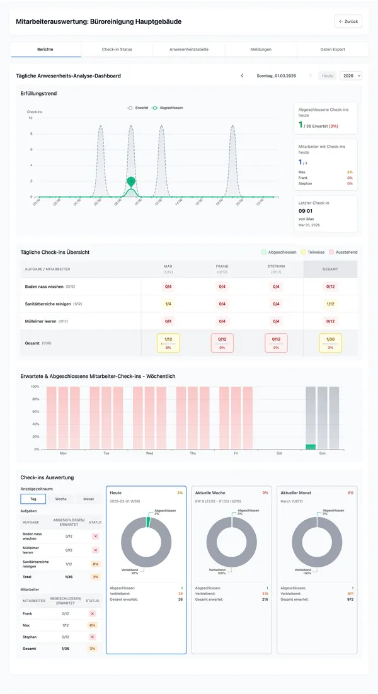This screenshot has height=694, width=378.
Task: Select the Tag time range option
Action: (x=33, y=498)
